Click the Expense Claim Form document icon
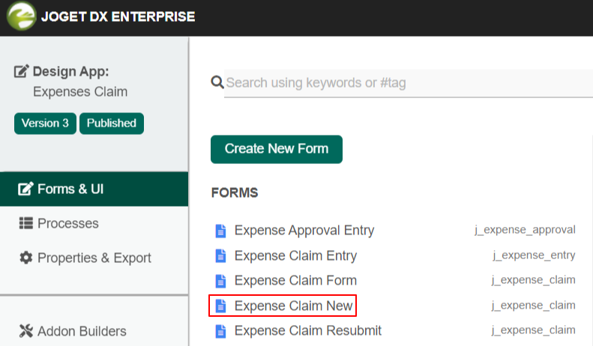This screenshot has height=346, width=593. pos(220,281)
